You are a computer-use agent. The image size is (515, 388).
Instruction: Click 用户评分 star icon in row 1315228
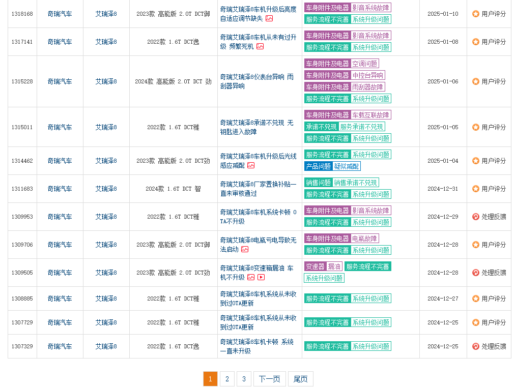coord(476,81)
